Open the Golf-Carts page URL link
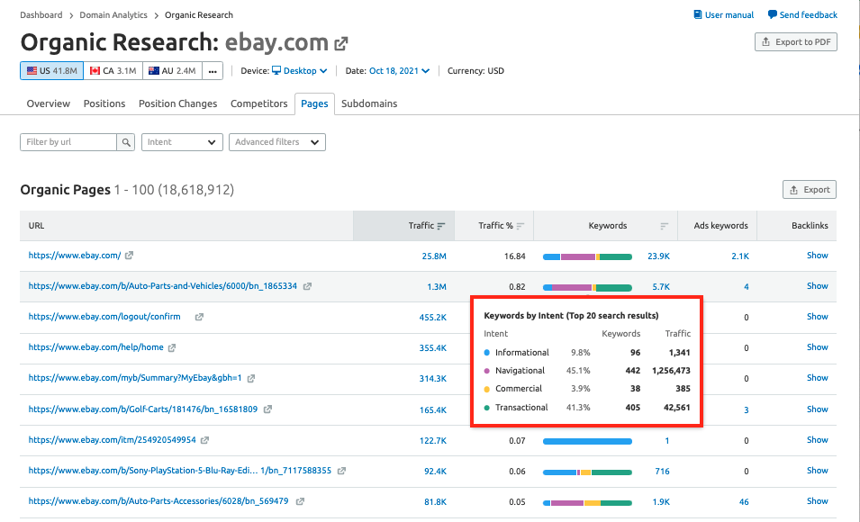The width and height of the screenshot is (860, 522). pyautogui.click(x=143, y=409)
